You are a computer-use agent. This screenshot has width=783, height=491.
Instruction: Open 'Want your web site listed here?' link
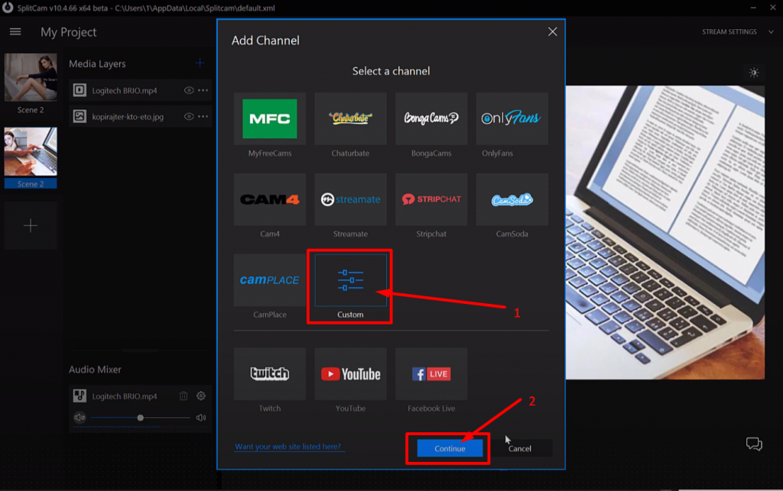(x=288, y=447)
